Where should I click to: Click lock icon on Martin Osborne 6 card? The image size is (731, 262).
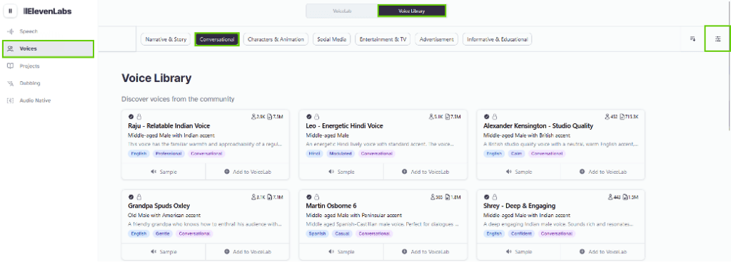316,197
